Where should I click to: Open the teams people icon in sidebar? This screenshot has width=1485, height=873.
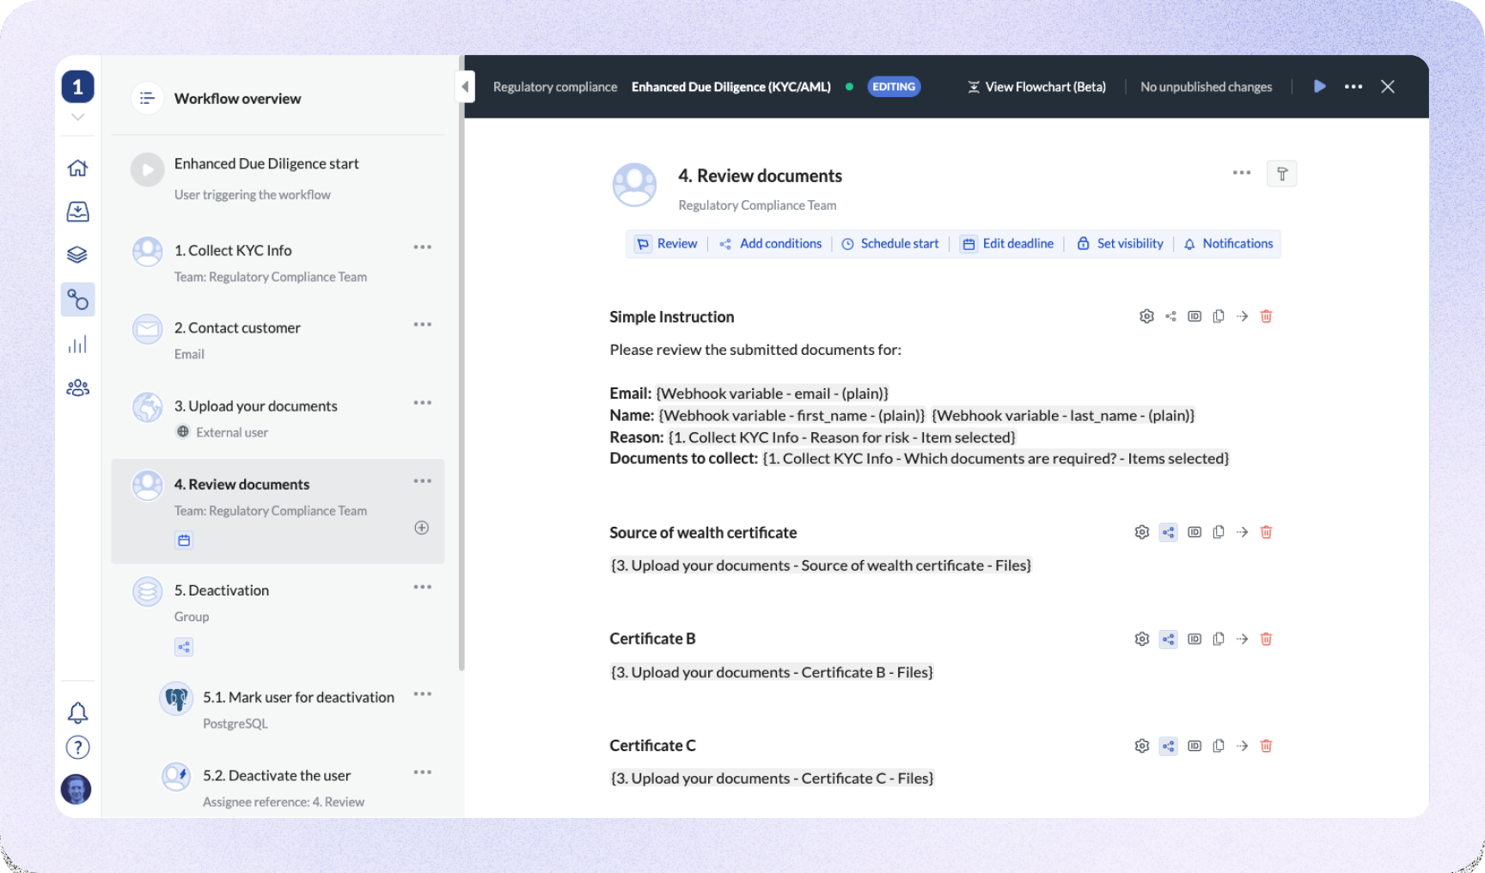[x=77, y=388]
